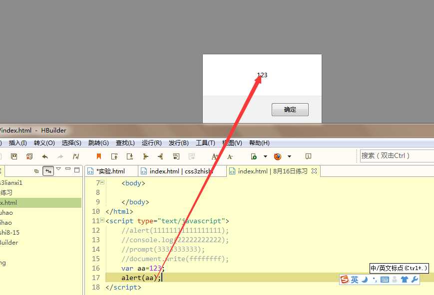Click the 搜索 (双击Ctrl) search field
Screen dimensions: 434x295
click(x=397, y=156)
